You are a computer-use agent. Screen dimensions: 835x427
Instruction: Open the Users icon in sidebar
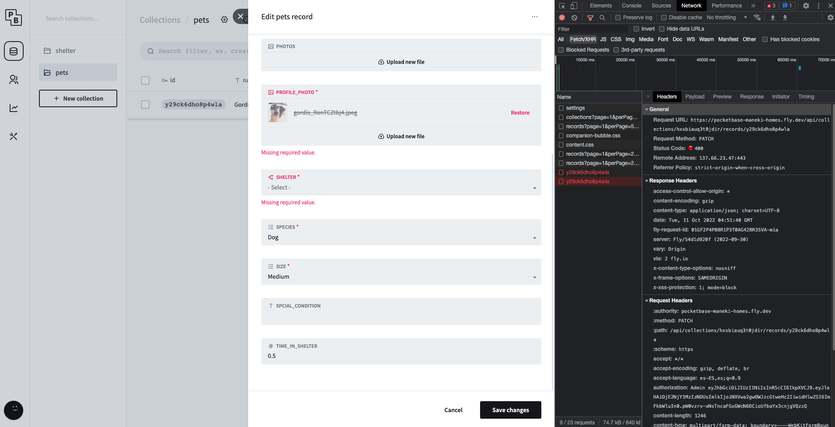pos(14,80)
